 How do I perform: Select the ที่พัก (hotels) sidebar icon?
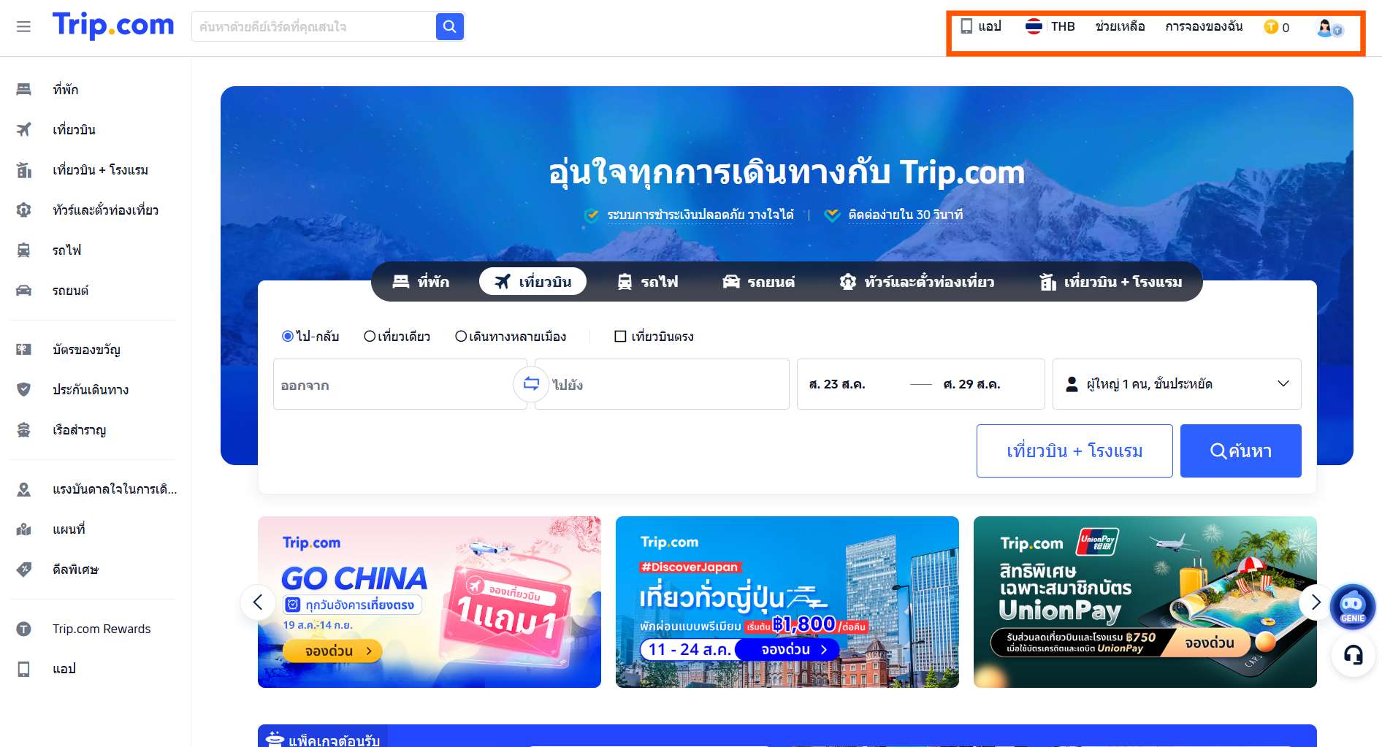[23, 89]
